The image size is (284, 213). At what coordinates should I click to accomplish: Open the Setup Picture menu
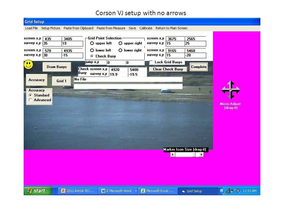(x=51, y=28)
